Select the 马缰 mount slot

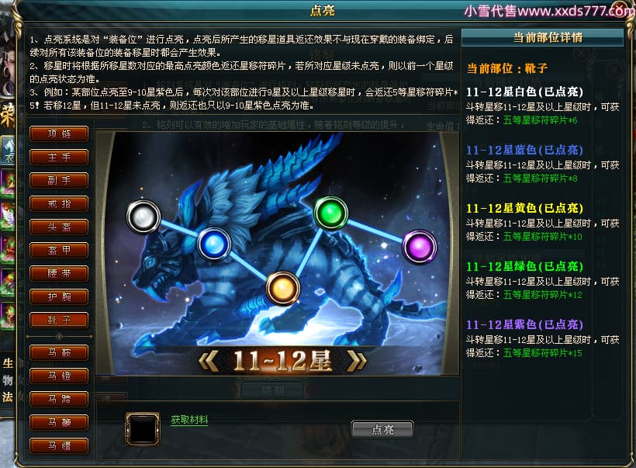[59, 445]
